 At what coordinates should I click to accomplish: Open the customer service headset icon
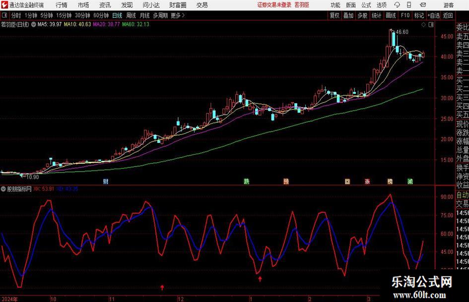[x=397, y=5]
